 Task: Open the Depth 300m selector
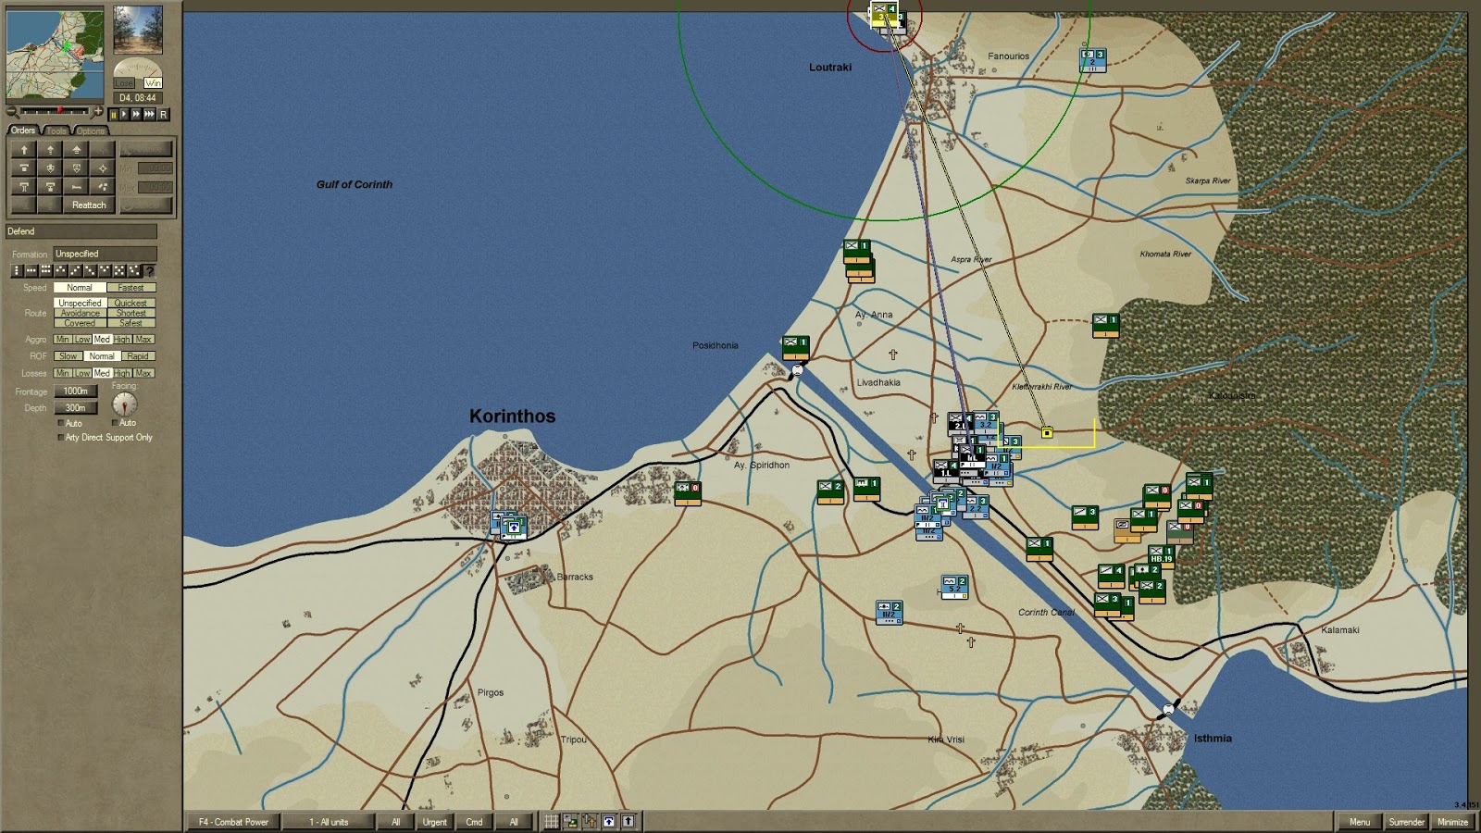click(x=75, y=407)
